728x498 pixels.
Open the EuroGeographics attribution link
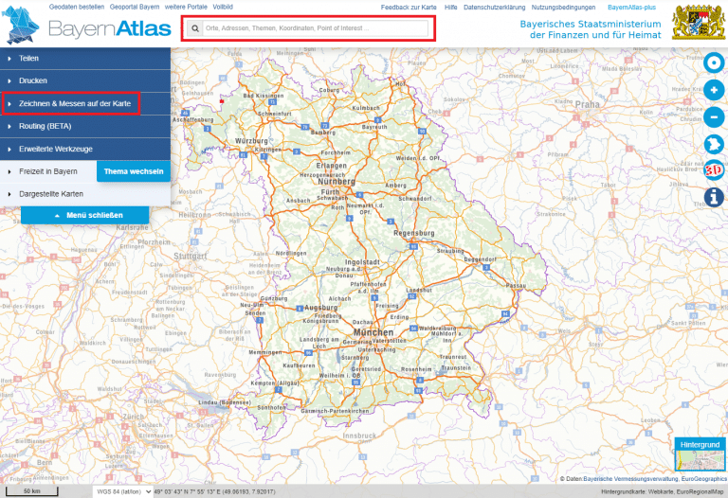click(x=704, y=479)
